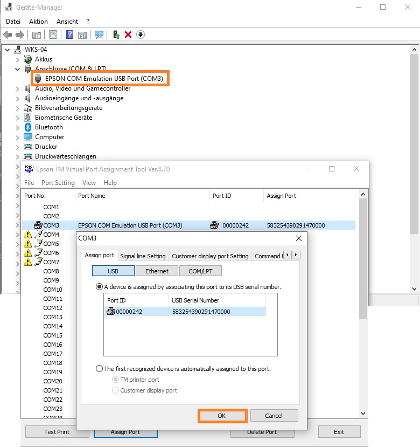Click the scan for hardware changes monitor icon
Screen dimensions: 420x447
coord(99,35)
